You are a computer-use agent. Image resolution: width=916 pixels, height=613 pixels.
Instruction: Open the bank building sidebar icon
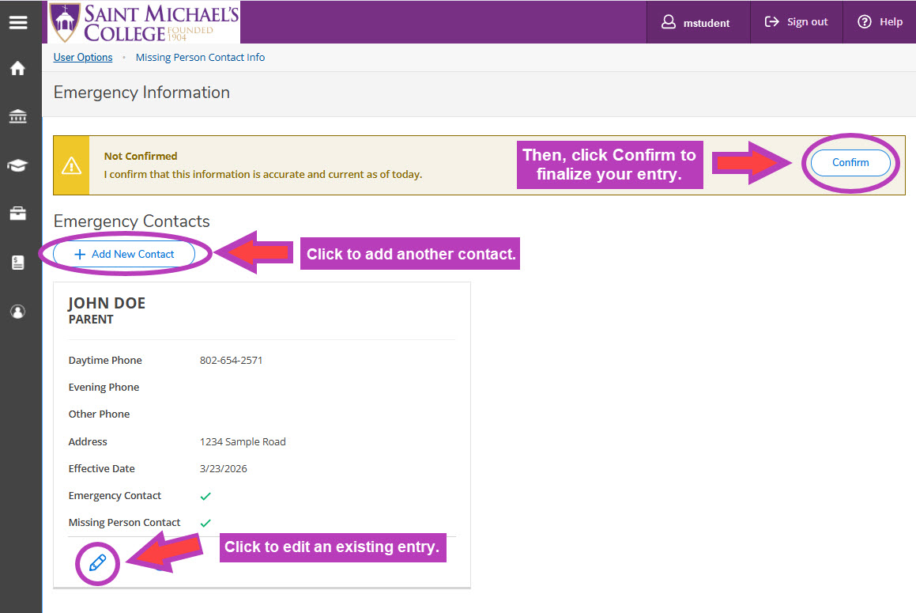[x=17, y=117]
